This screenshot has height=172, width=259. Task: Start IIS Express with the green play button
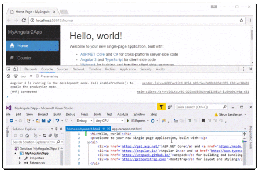click(128, 121)
